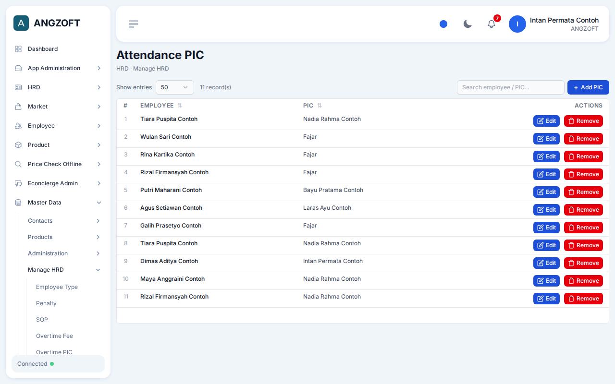Expand the App Administration menu
The height and width of the screenshot is (384, 615).
click(x=58, y=68)
